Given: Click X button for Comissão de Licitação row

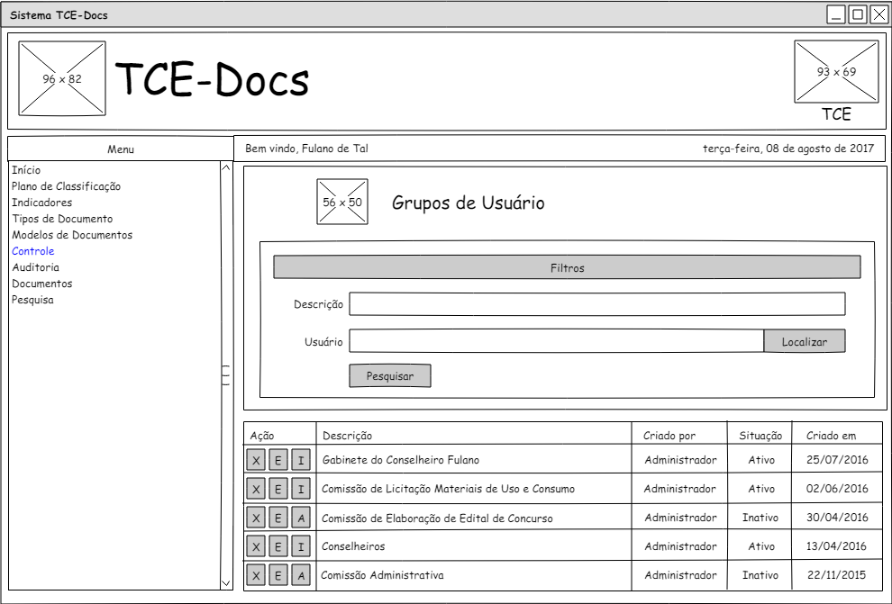Looking at the screenshot, I should click(x=256, y=490).
